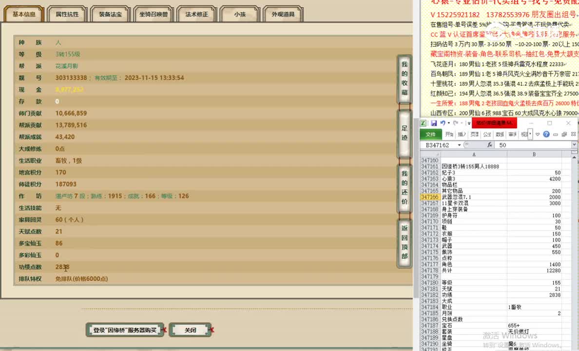Click the blue Excel Help question mark icon

click(546, 134)
